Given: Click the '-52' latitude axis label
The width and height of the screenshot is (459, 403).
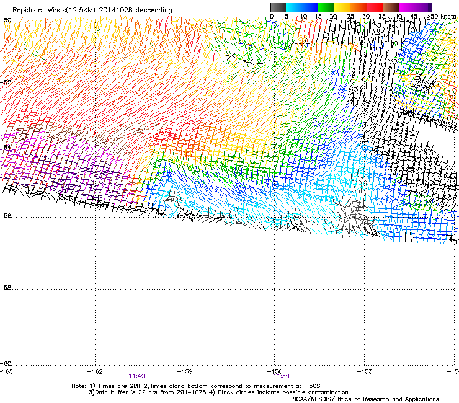Looking at the screenshot, I should point(6,82).
